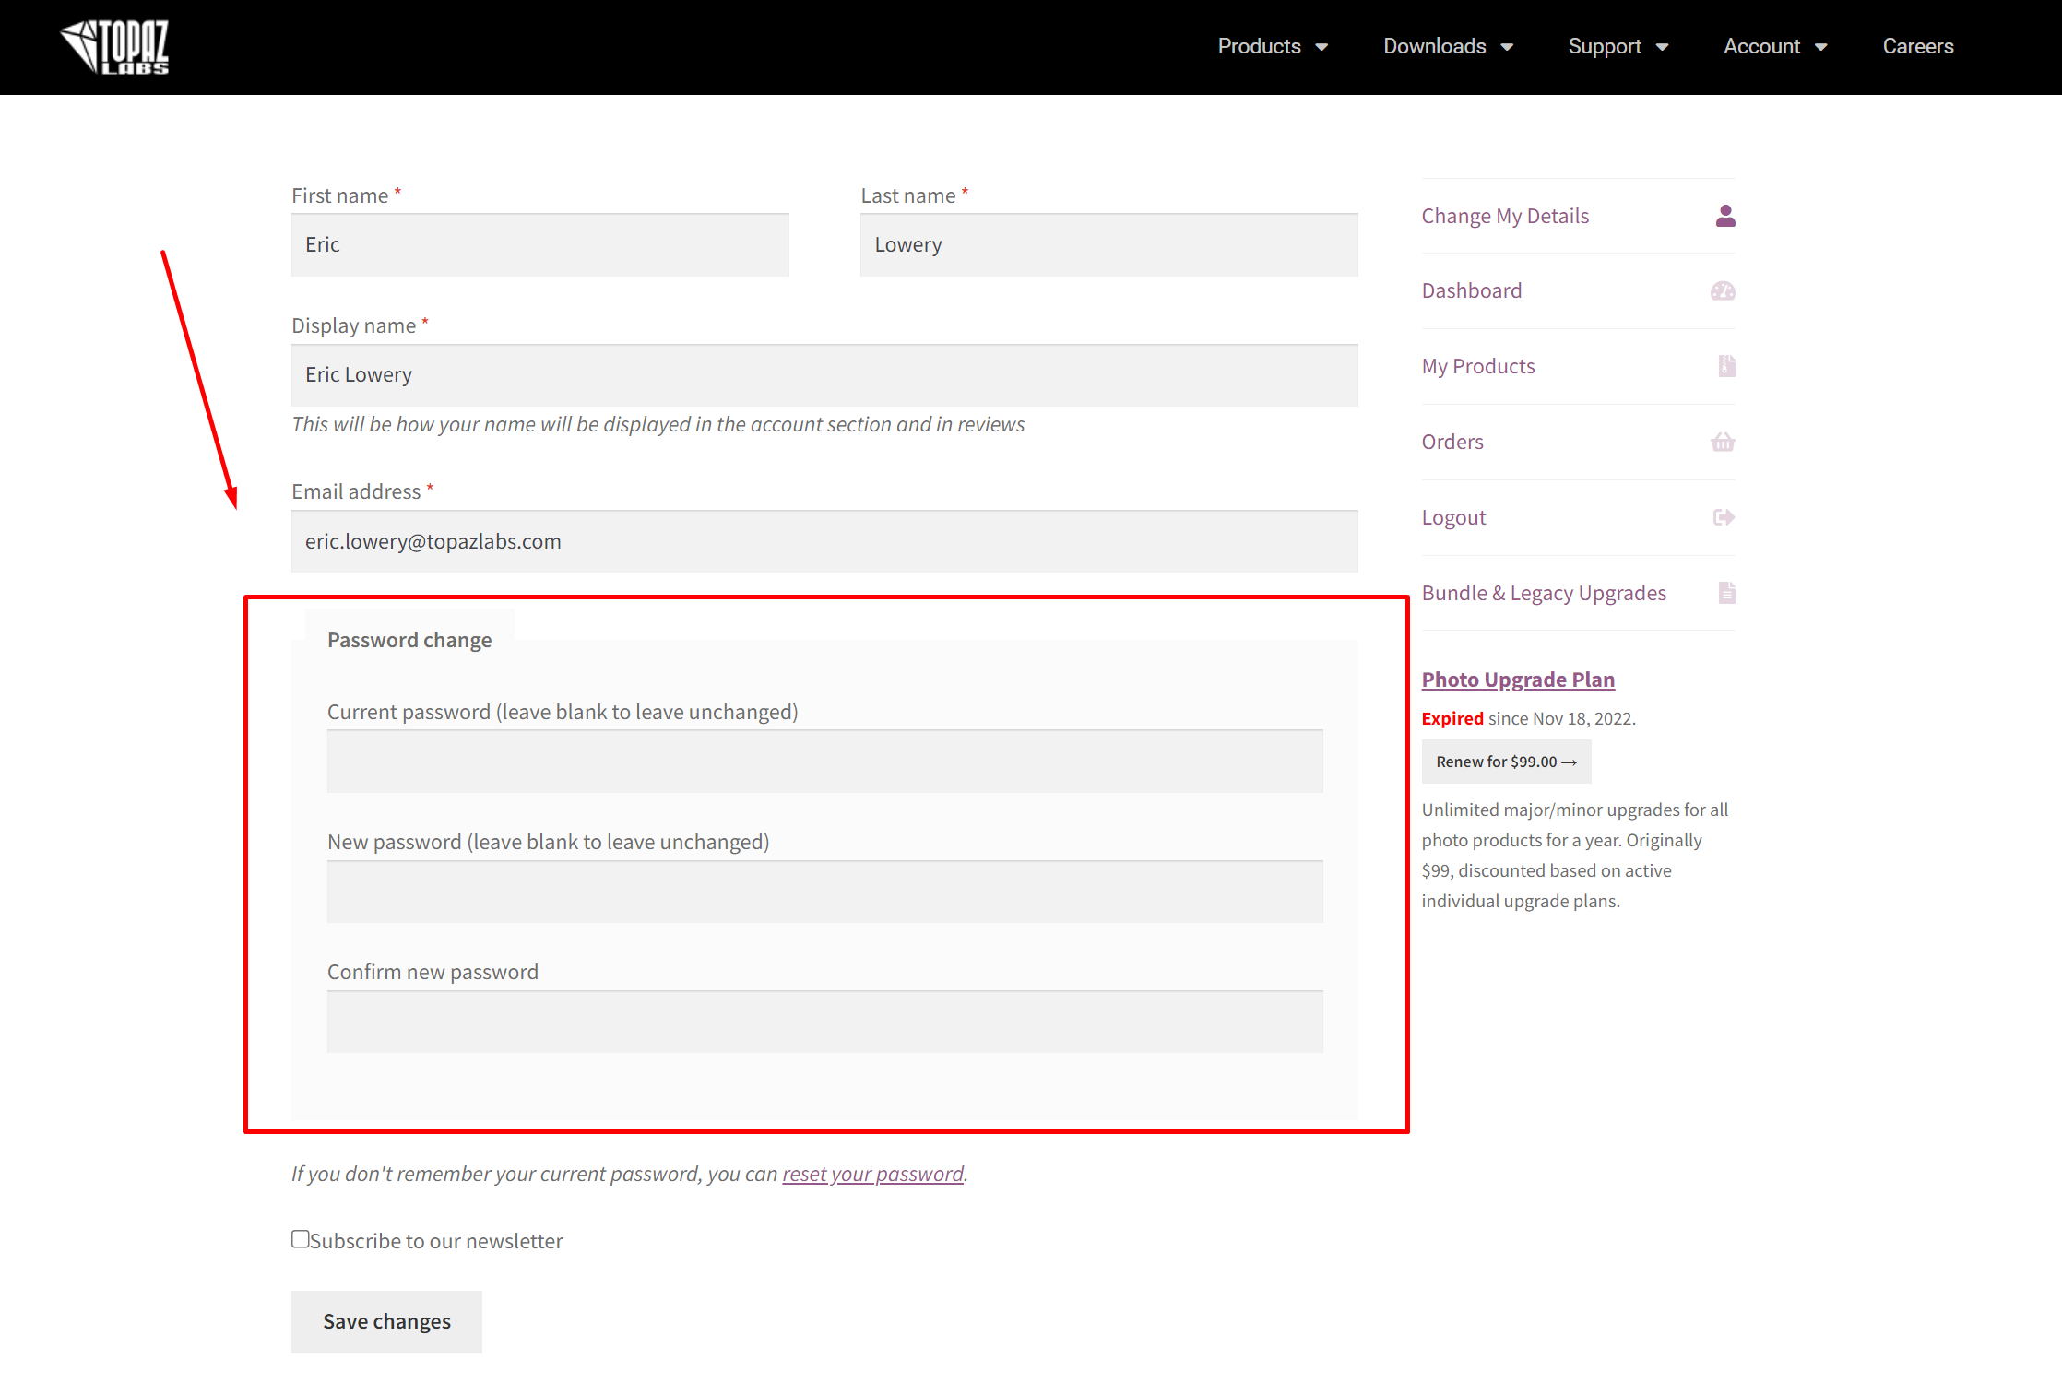Click the Bundle & Legacy Upgrades document icon
This screenshot has height=1383, width=2062.
[1726, 593]
